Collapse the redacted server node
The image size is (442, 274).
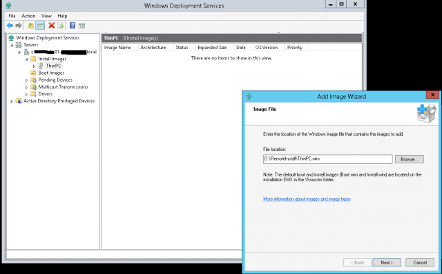[x=19, y=52]
